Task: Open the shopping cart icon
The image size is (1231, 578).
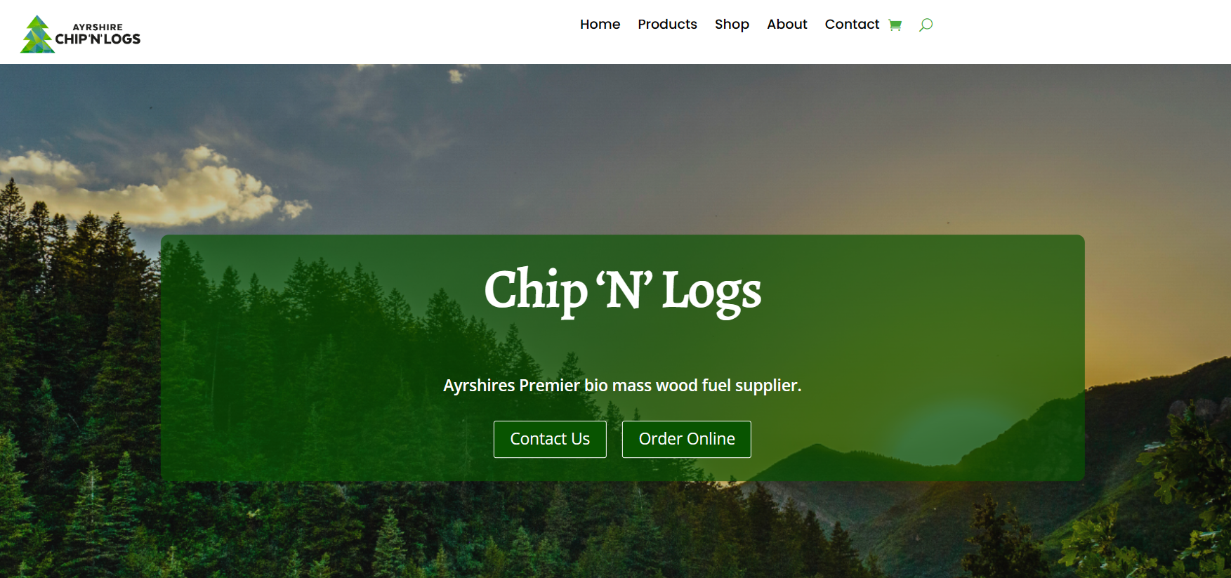Action: click(x=895, y=25)
